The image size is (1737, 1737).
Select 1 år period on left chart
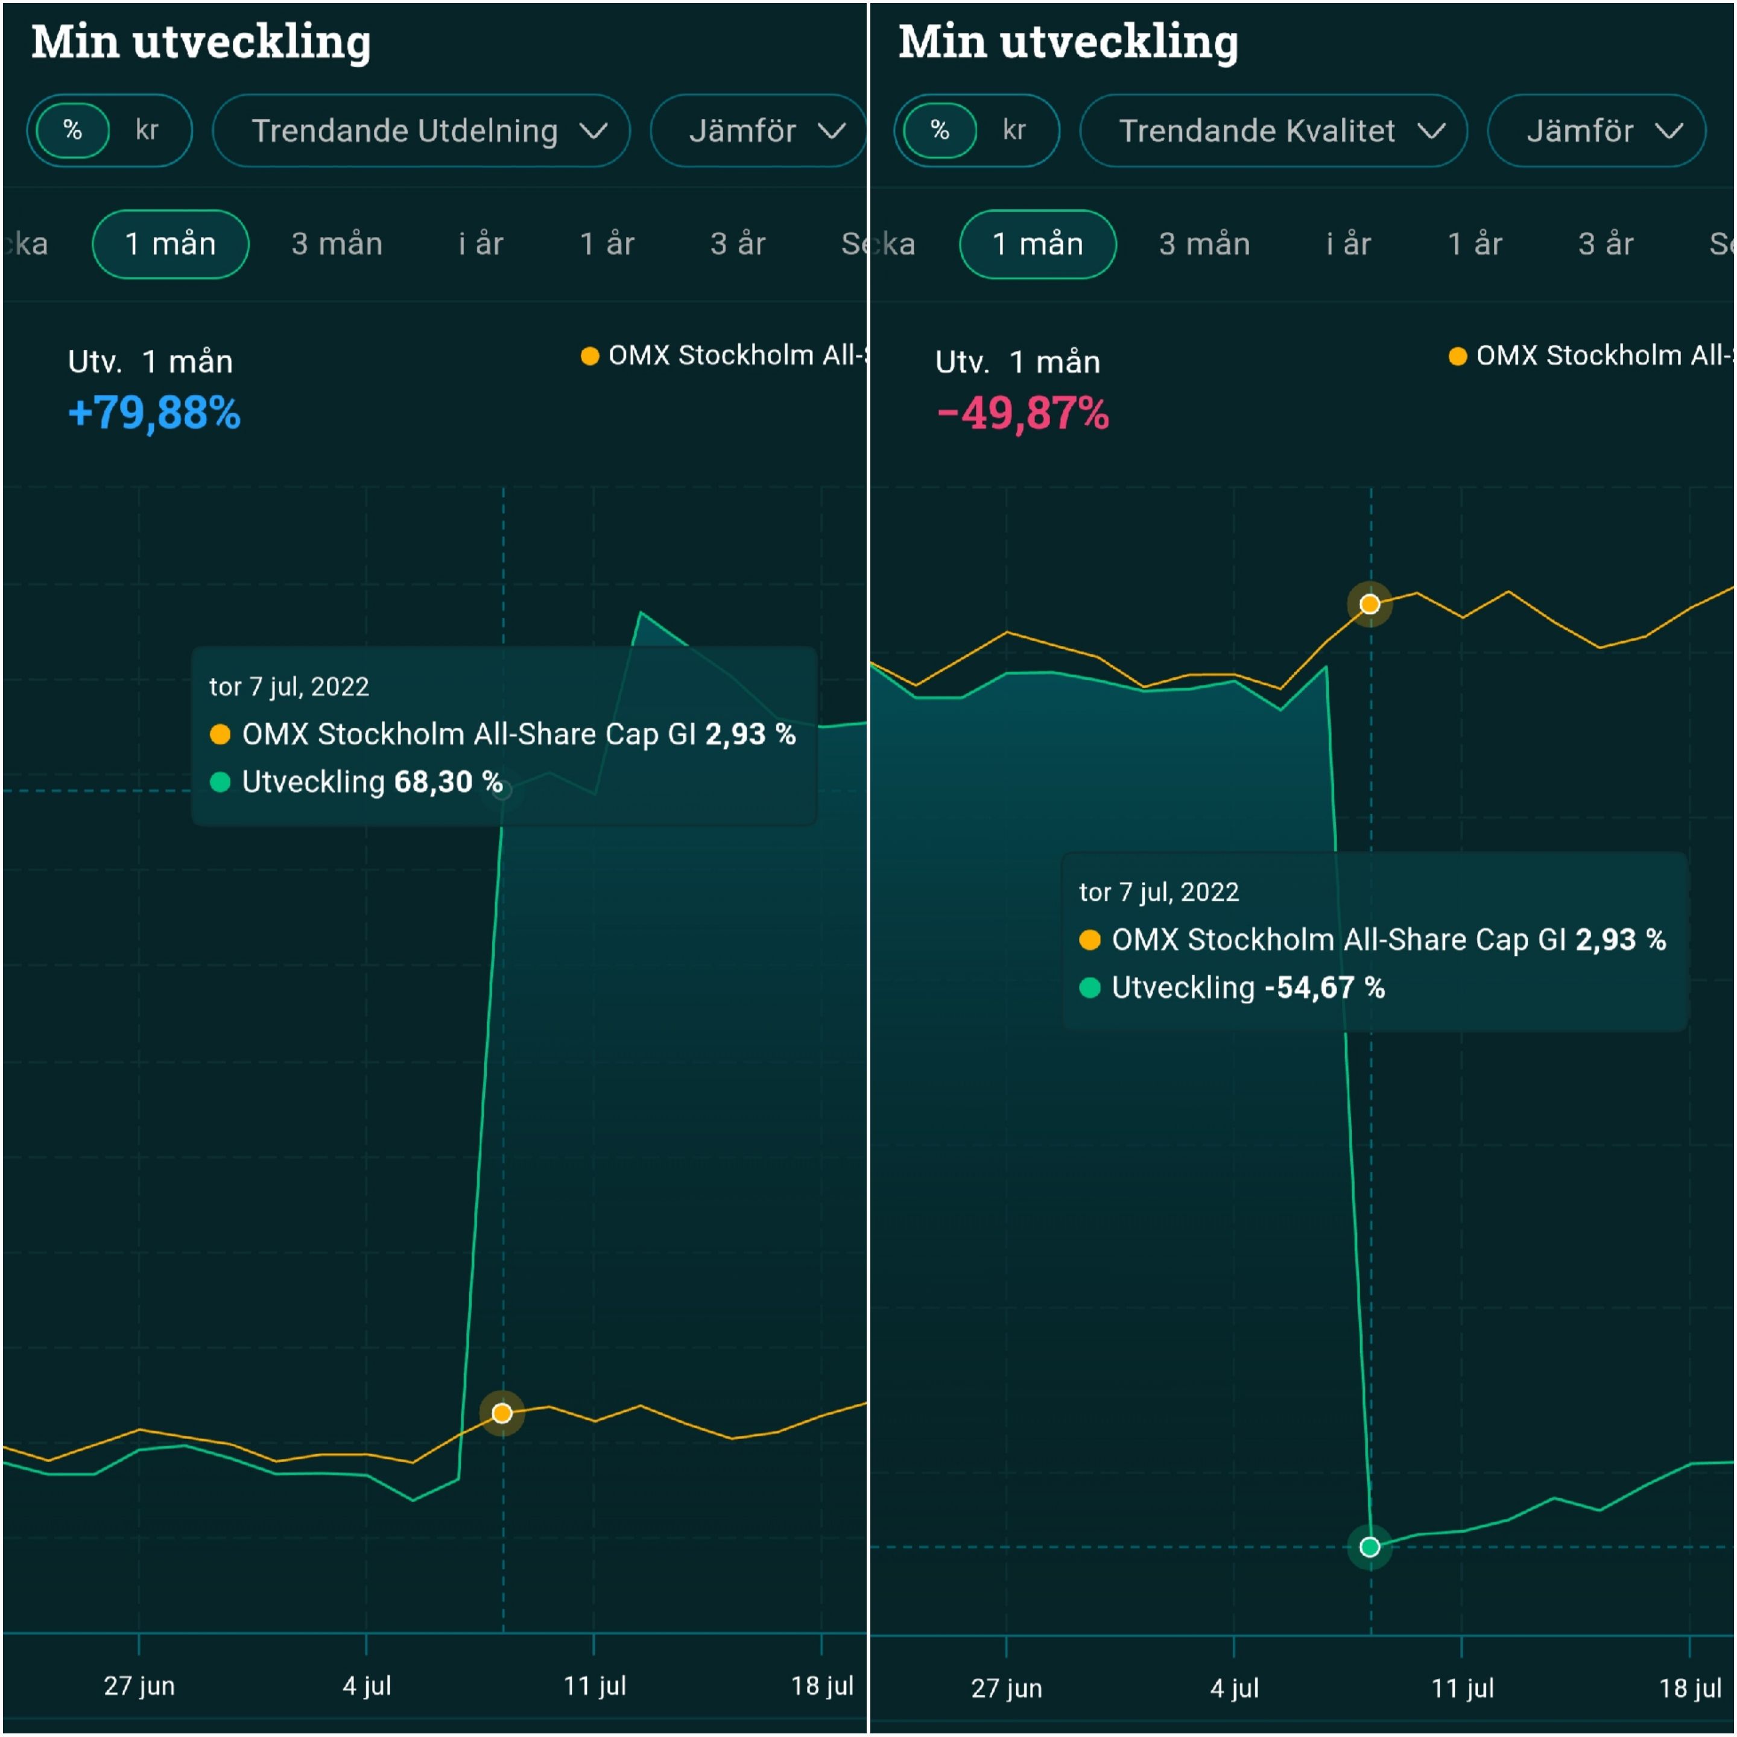[x=607, y=244]
